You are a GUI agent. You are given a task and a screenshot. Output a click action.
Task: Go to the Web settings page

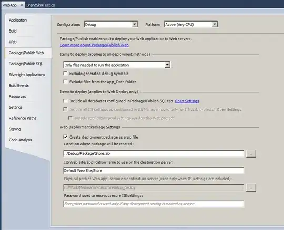13,42
